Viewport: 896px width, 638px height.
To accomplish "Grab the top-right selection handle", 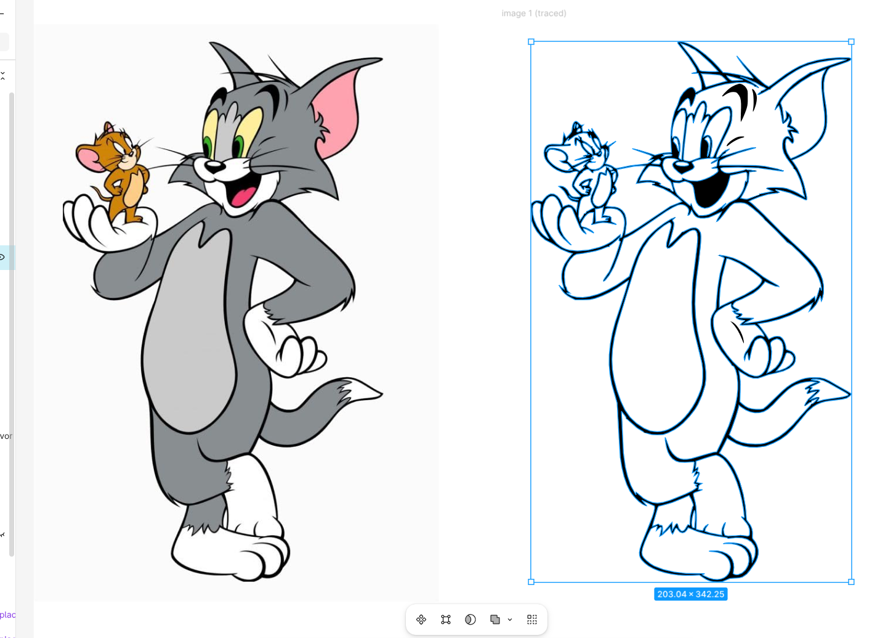I will point(851,42).
